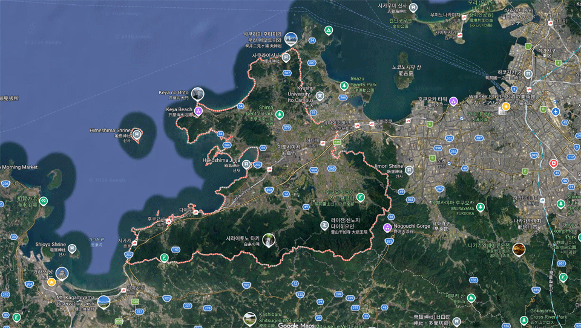Screen dimensions: 581x328
Task: Open the Imazu Sports Park green pin
Action: pyautogui.click(x=344, y=86)
